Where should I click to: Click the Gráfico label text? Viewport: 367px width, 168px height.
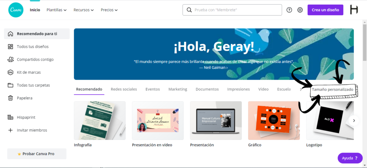click(255, 145)
